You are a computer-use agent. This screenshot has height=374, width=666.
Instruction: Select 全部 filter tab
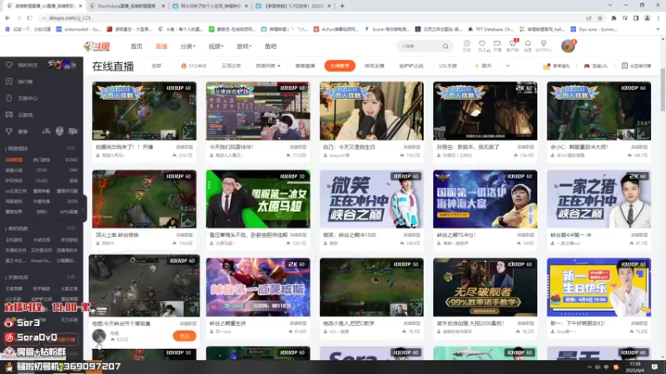pyautogui.click(x=157, y=66)
